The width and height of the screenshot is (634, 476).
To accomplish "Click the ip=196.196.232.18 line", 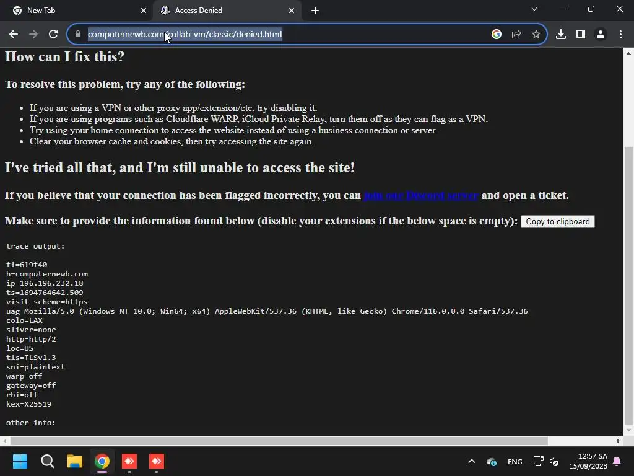I will tap(45, 283).
